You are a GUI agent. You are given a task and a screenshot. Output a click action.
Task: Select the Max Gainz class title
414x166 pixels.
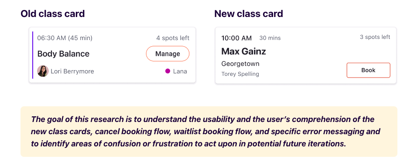[x=243, y=51]
